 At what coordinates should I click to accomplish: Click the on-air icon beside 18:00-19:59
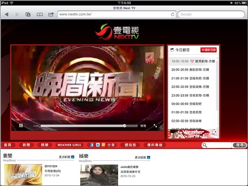192,61
